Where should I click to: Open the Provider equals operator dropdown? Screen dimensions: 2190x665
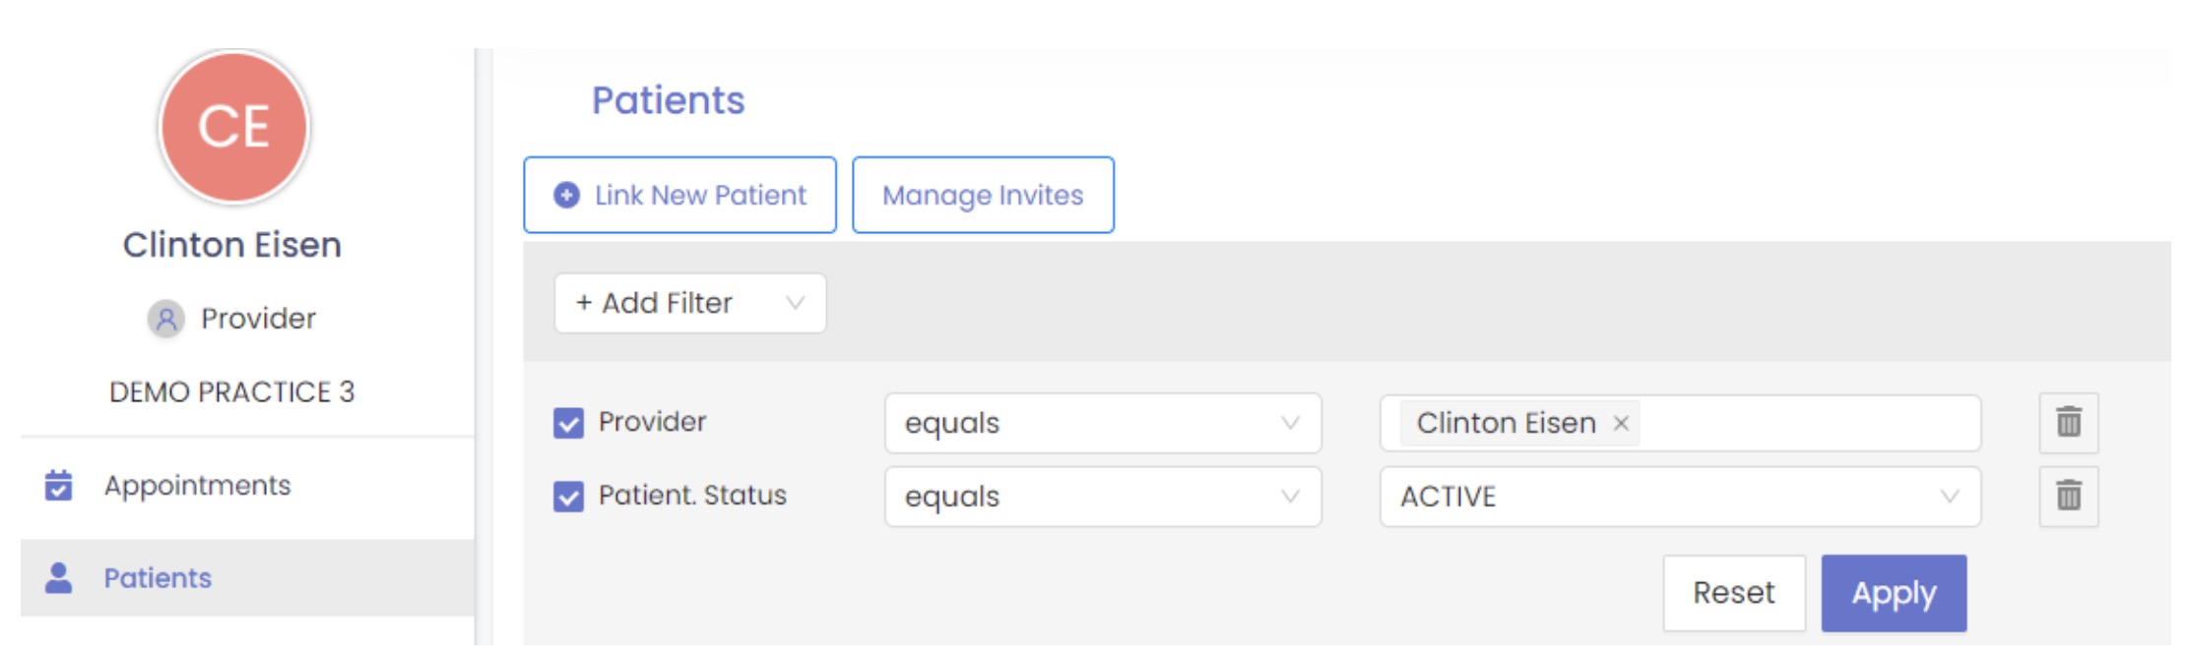point(1102,423)
